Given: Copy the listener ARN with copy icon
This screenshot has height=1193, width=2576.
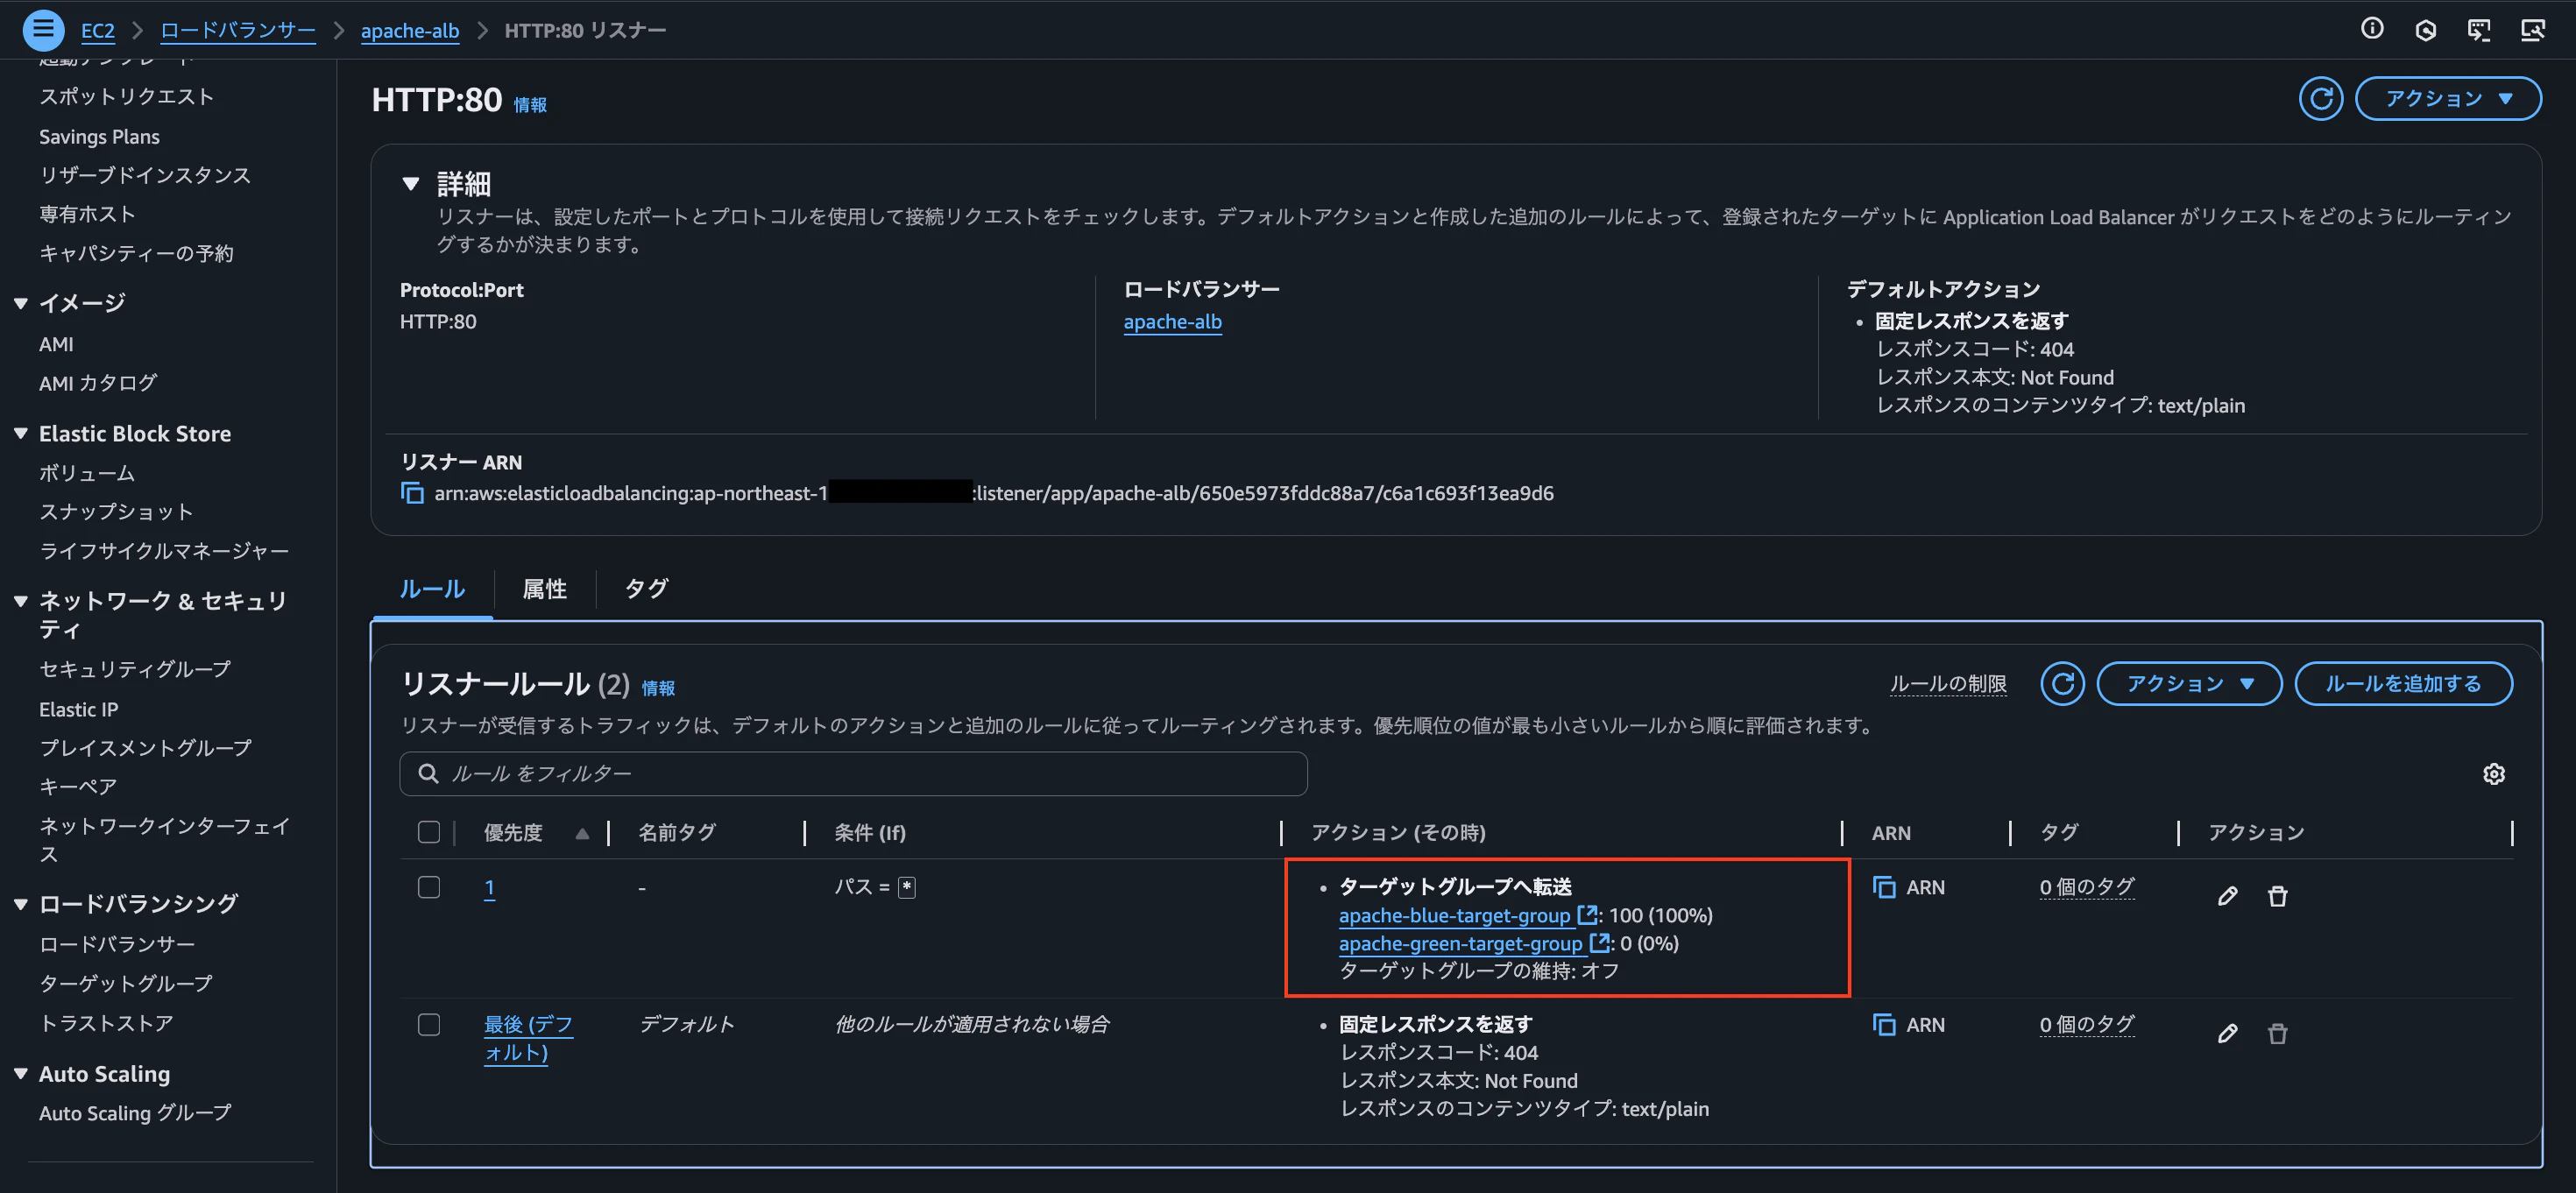Looking at the screenshot, I should tap(412, 493).
